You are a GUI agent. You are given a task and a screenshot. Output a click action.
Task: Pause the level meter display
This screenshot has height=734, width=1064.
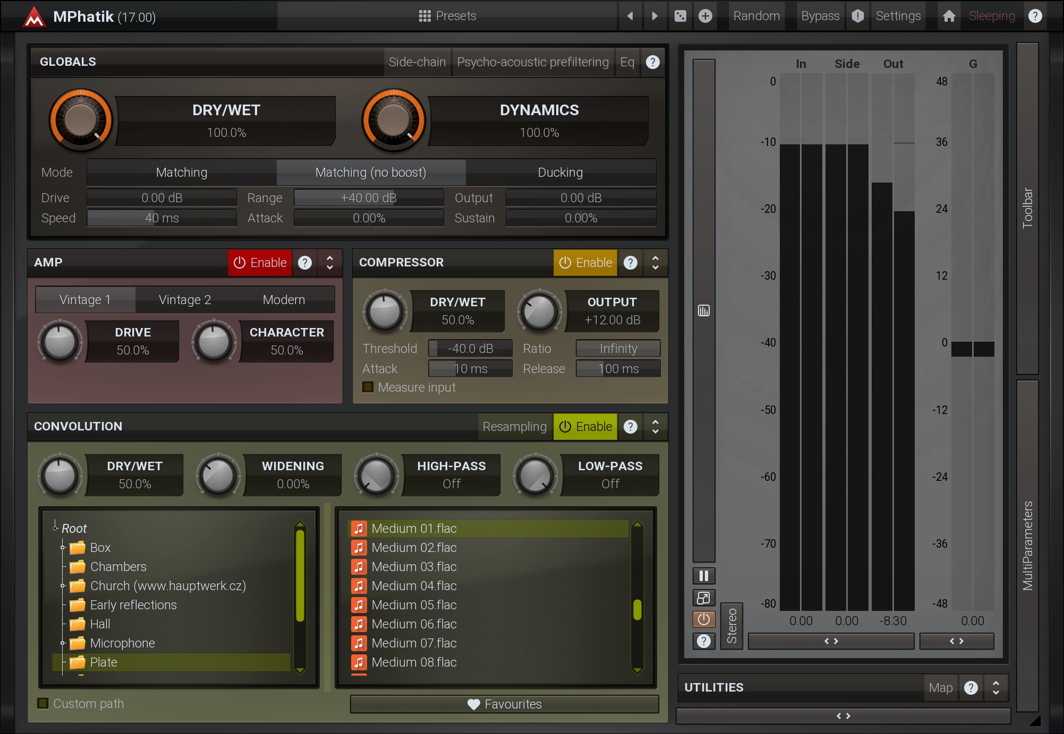point(703,576)
